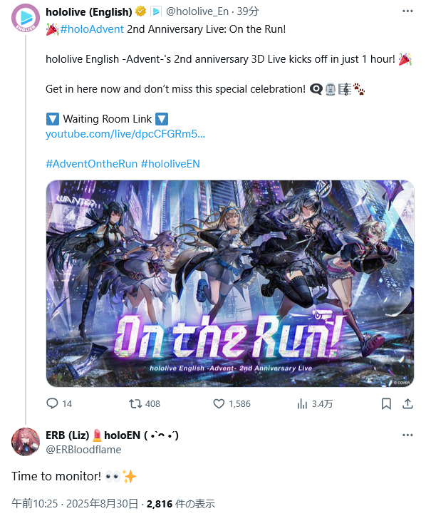Open the #AdventOntheRun hashtag

(91, 163)
